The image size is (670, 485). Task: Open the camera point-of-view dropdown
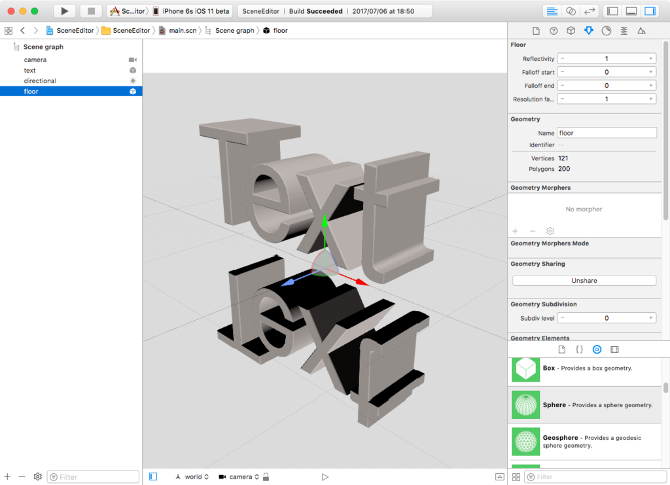pyautogui.click(x=239, y=477)
